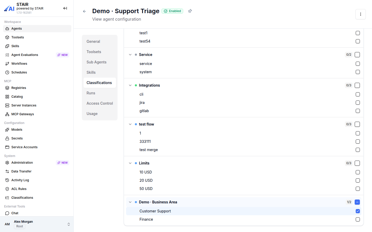Click the Secrets lock icon
372x232 pixels.
(x=7, y=138)
